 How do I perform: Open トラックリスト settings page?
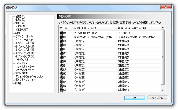[x=22, y=60]
